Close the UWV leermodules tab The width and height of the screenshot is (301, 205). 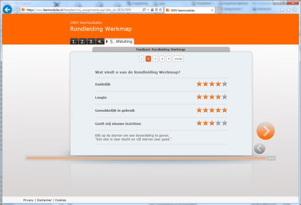point(212,10)
